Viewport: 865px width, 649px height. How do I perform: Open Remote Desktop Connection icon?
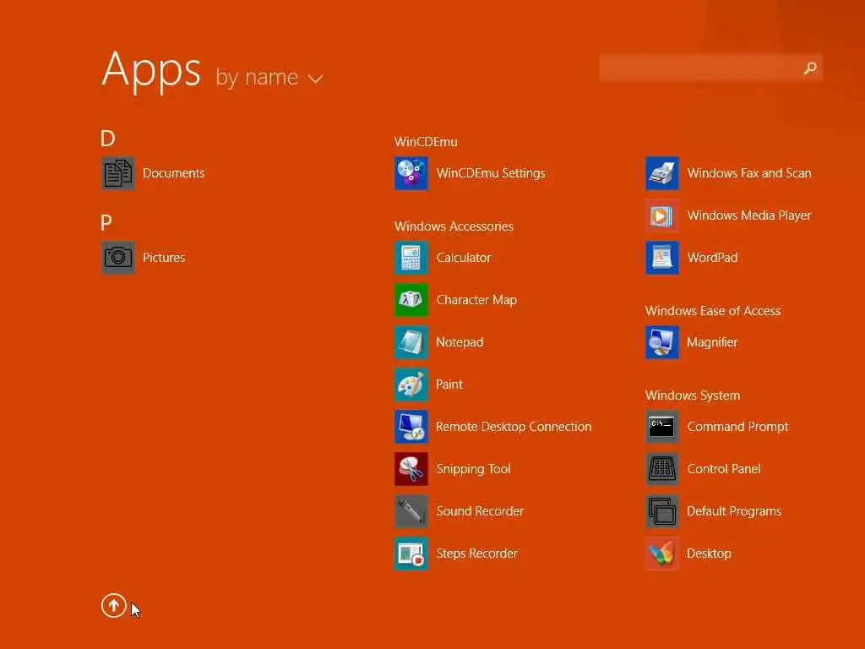click(411, 427)
